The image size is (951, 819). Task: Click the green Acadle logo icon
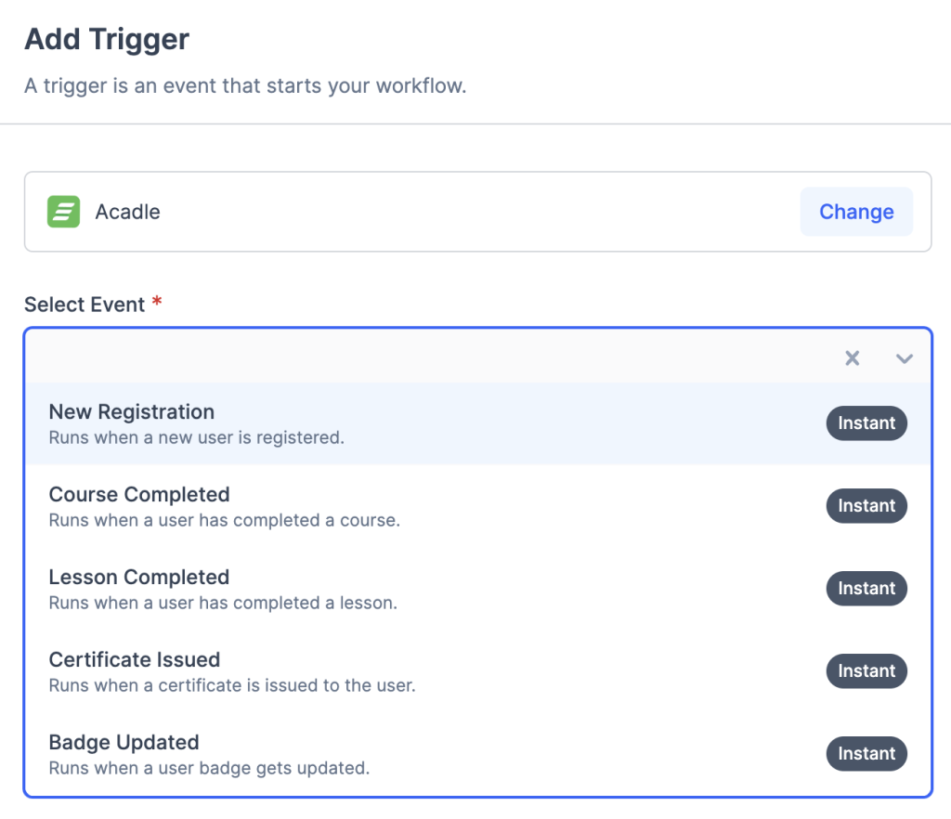[63, 212]
